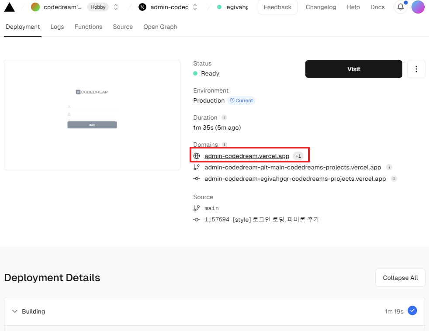Click the admin-coded project name
The height and width of the screenshot is (331, 429).
point(170,7)
